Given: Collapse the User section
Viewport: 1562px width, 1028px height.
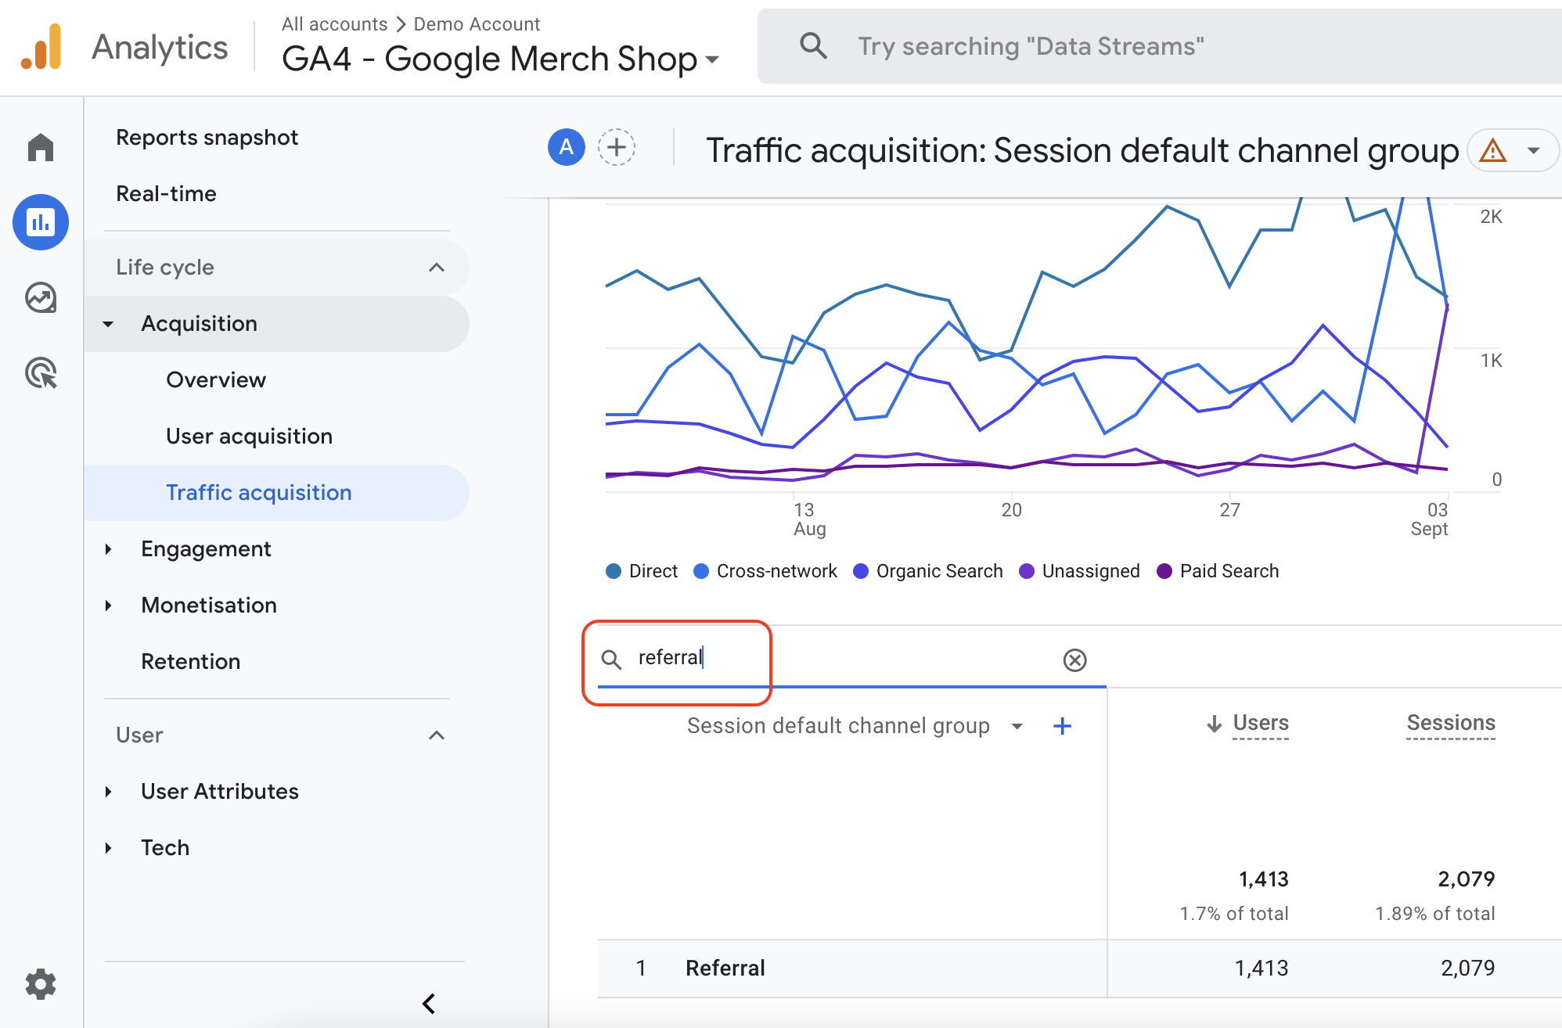Looking at the screenshot, I should tap(437, 735).
